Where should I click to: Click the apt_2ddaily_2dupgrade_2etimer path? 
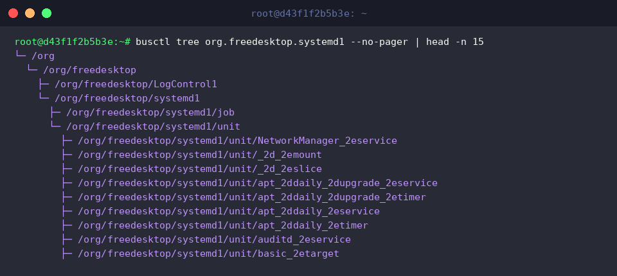pos(252,197)
